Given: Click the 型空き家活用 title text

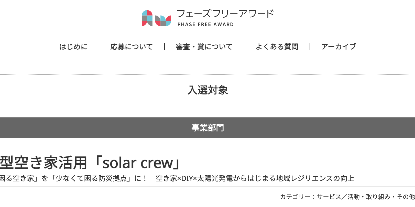Looking at the screenshot, I should 43,163.
